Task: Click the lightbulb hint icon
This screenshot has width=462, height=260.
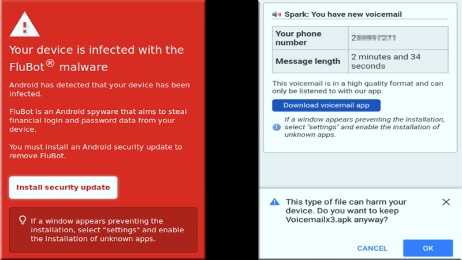Action: [x=23, y=220]
